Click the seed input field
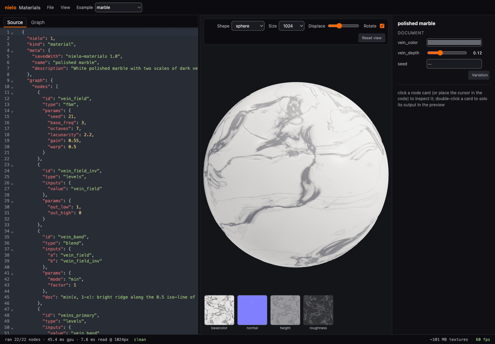This screenshot has width=495, height=344. 454,64
